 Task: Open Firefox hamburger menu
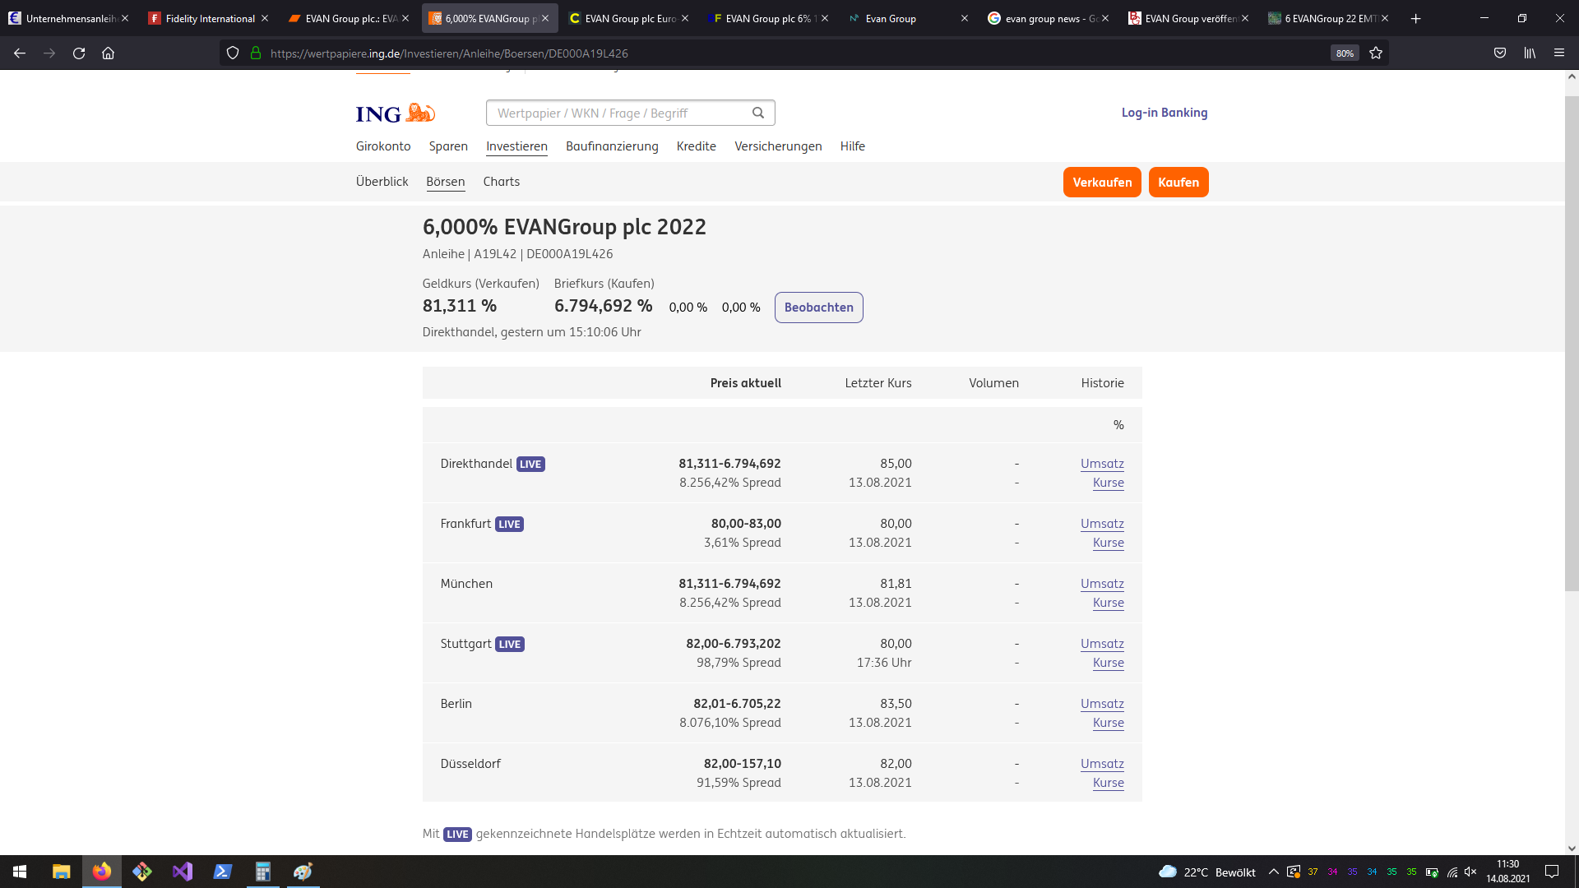click(1559, 53)
